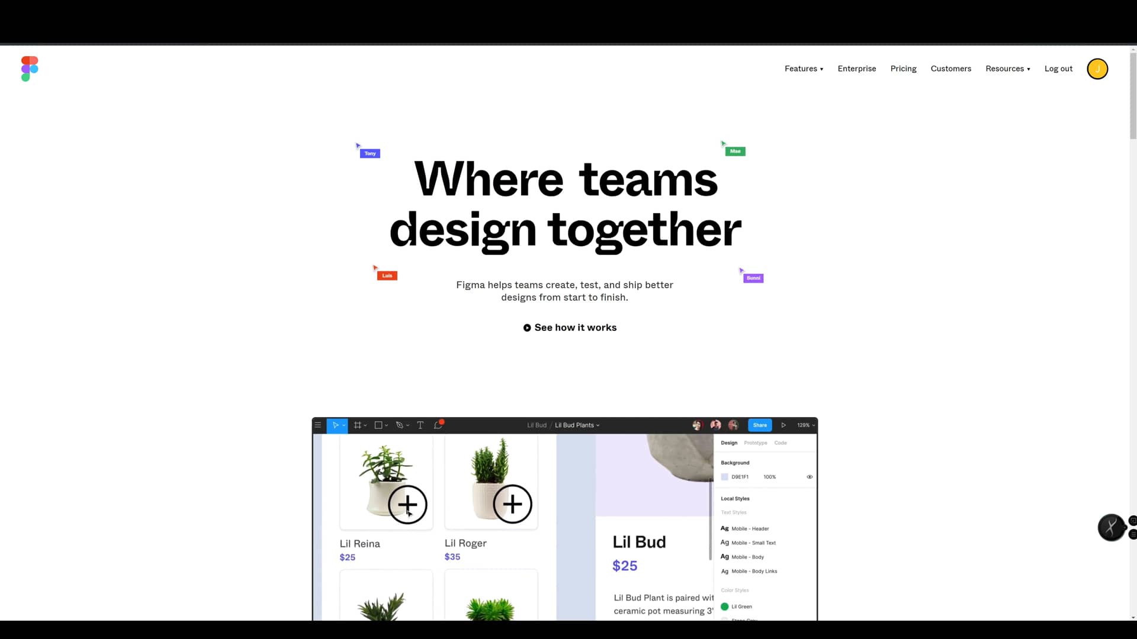The image size is (1137, 639).
Task: Select the Pen tool in toolbar
Action: (x=399, y=424)
